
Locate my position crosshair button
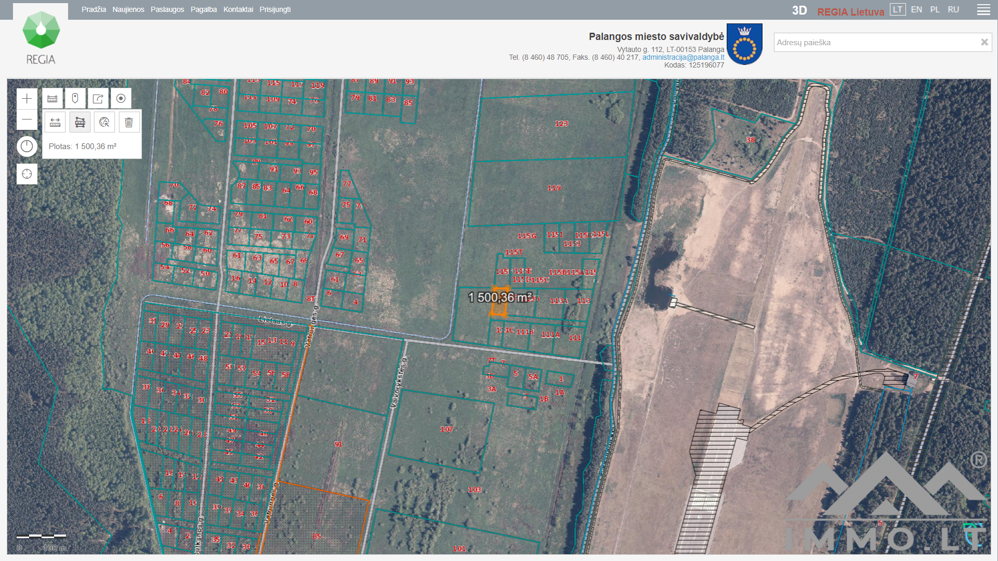[27, 174]
